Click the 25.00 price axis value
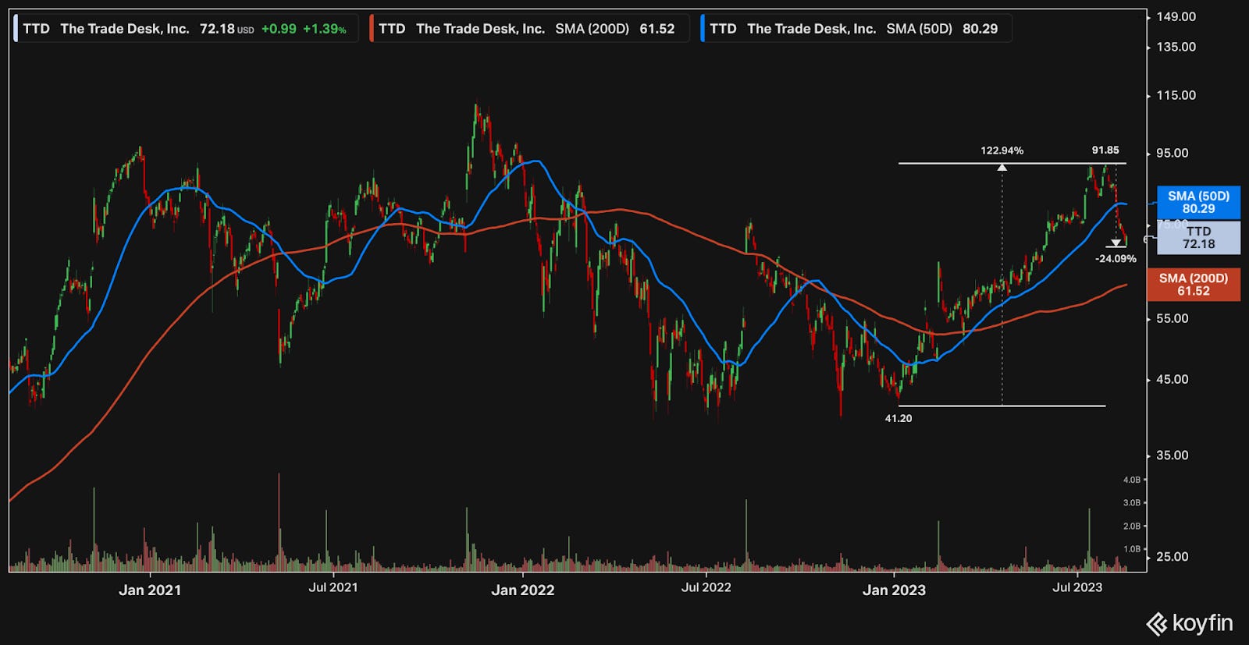This screenshot has height=645, width=1249. point(1172,557)
